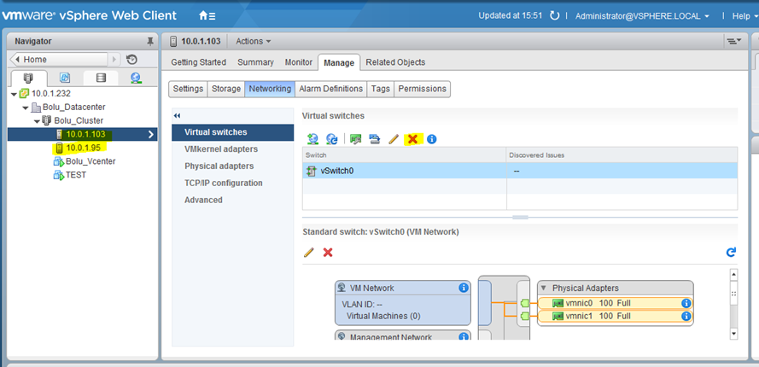Open the Monitor tab

pyautogui.click(x=299, y=62)
